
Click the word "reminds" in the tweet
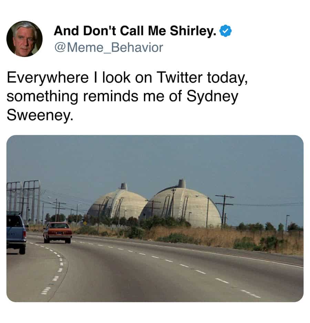click(111, 96)
